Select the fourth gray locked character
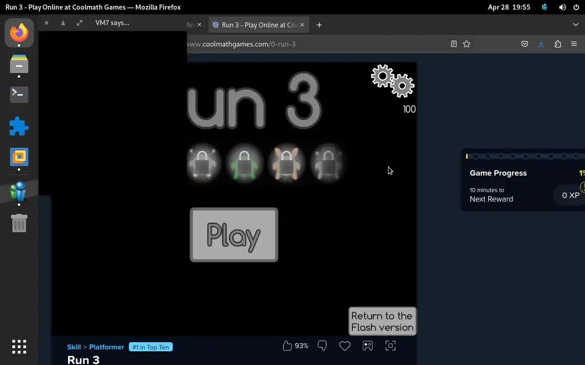Image resolution: width=585 pixels, height=365 pixels. [x=328, y=163]
